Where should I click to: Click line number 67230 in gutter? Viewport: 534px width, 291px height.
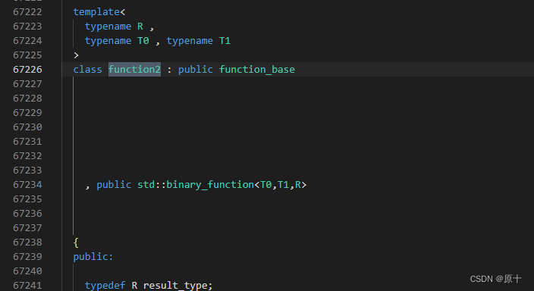click(x=27, y=127)
